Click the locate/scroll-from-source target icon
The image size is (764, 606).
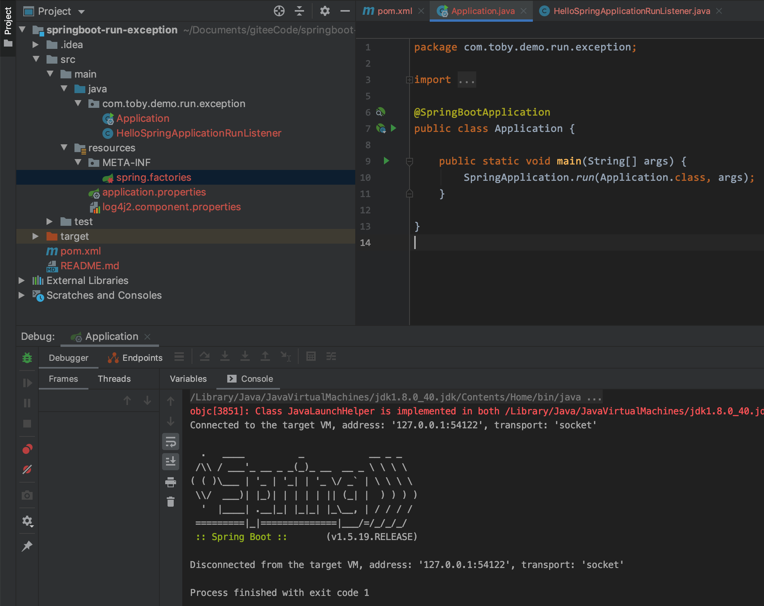279,11
